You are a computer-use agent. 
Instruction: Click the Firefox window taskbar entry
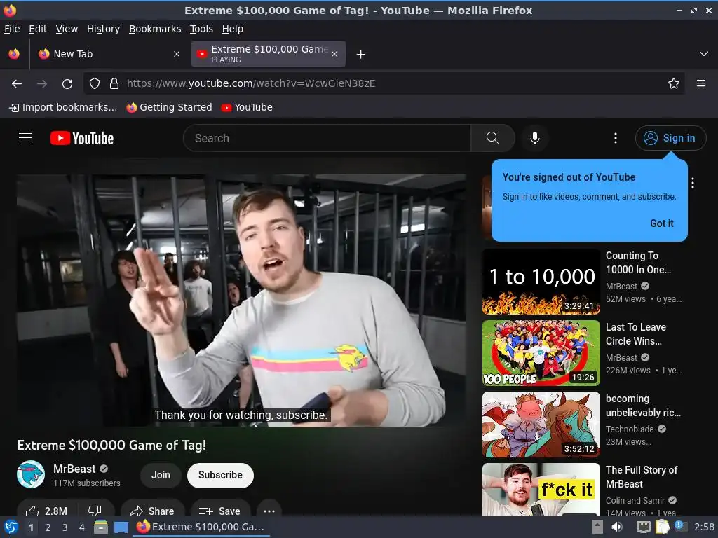(x=201, y=527)
